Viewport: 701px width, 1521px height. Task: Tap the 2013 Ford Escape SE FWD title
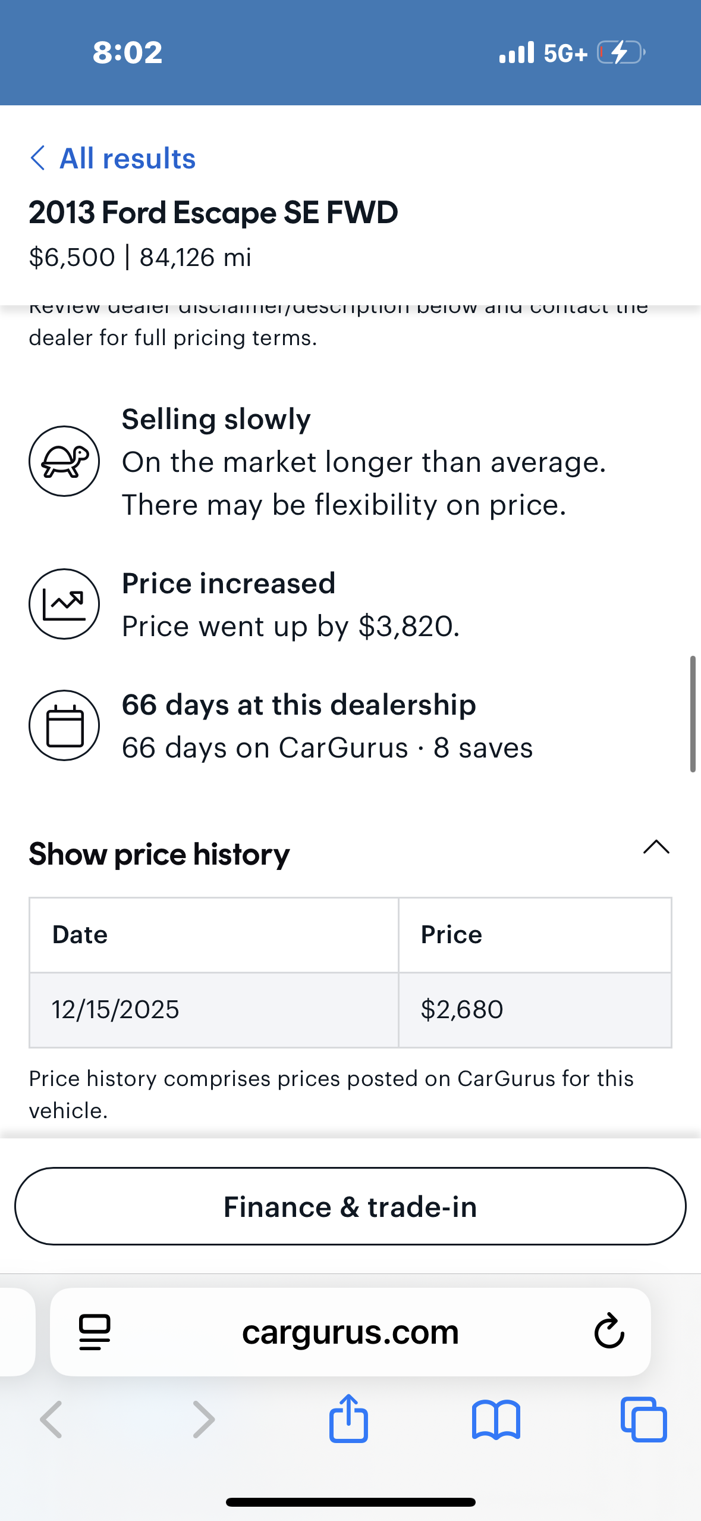click(213, 212)
